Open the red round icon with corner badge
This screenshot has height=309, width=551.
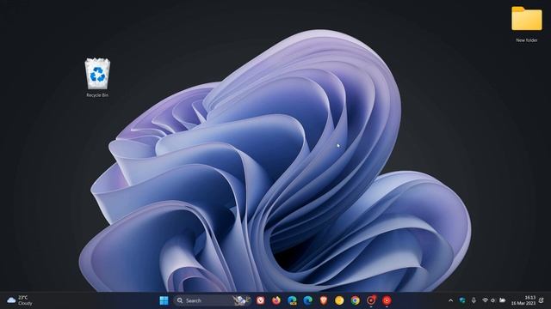pyautogui.click(x=371, y=300)
